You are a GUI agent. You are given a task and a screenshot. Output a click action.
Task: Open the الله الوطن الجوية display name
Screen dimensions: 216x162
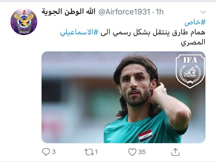69,11
